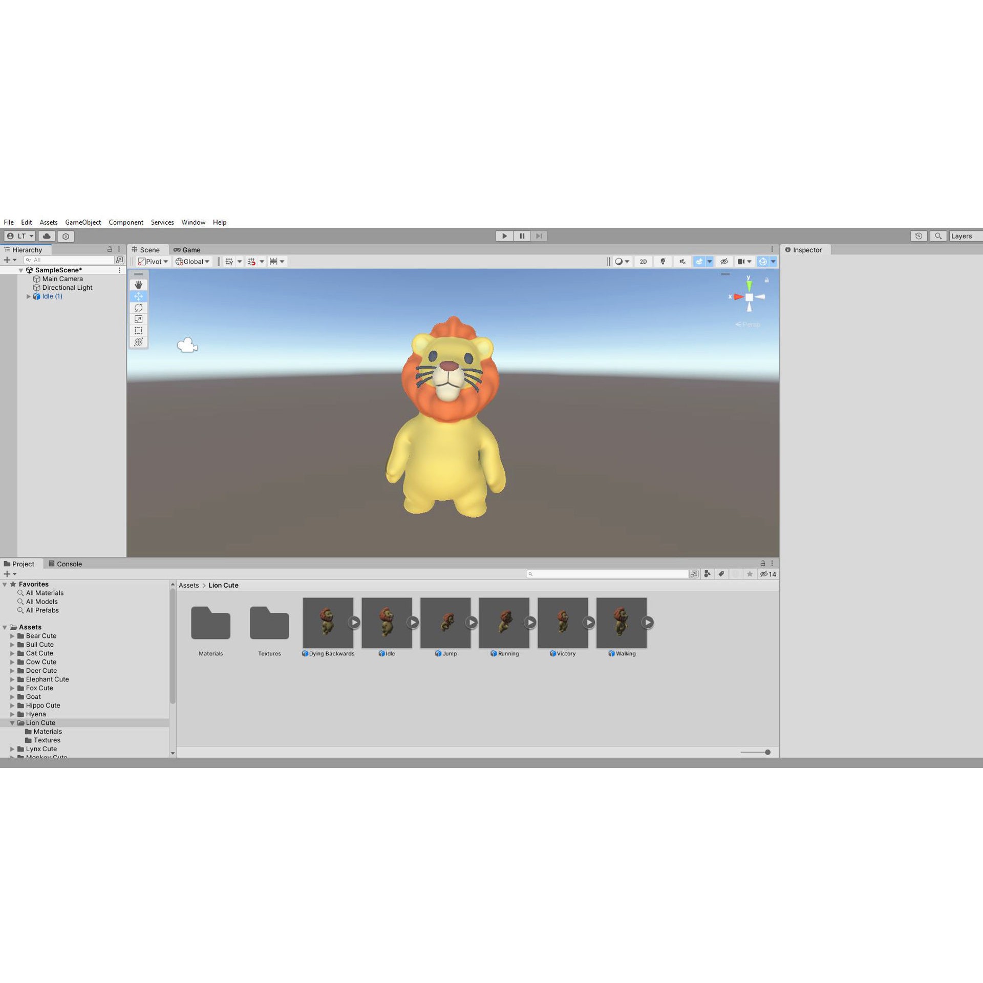Select the Rect Transform tool
The image size is (983, 983).
(x=138, y=330)
